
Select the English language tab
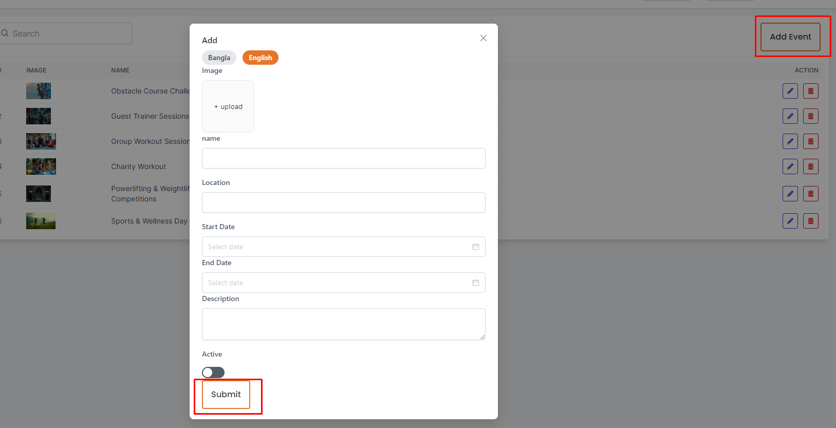[x=260, y=58]
